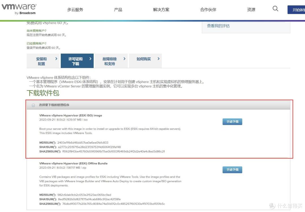Screen dimensions: 305x212
Task: Open the 如何购买 tab
Action: 145,61
